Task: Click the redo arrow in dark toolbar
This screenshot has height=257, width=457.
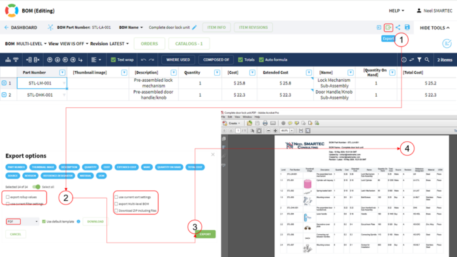Action: pyautogui.click(x=151, y=60)
